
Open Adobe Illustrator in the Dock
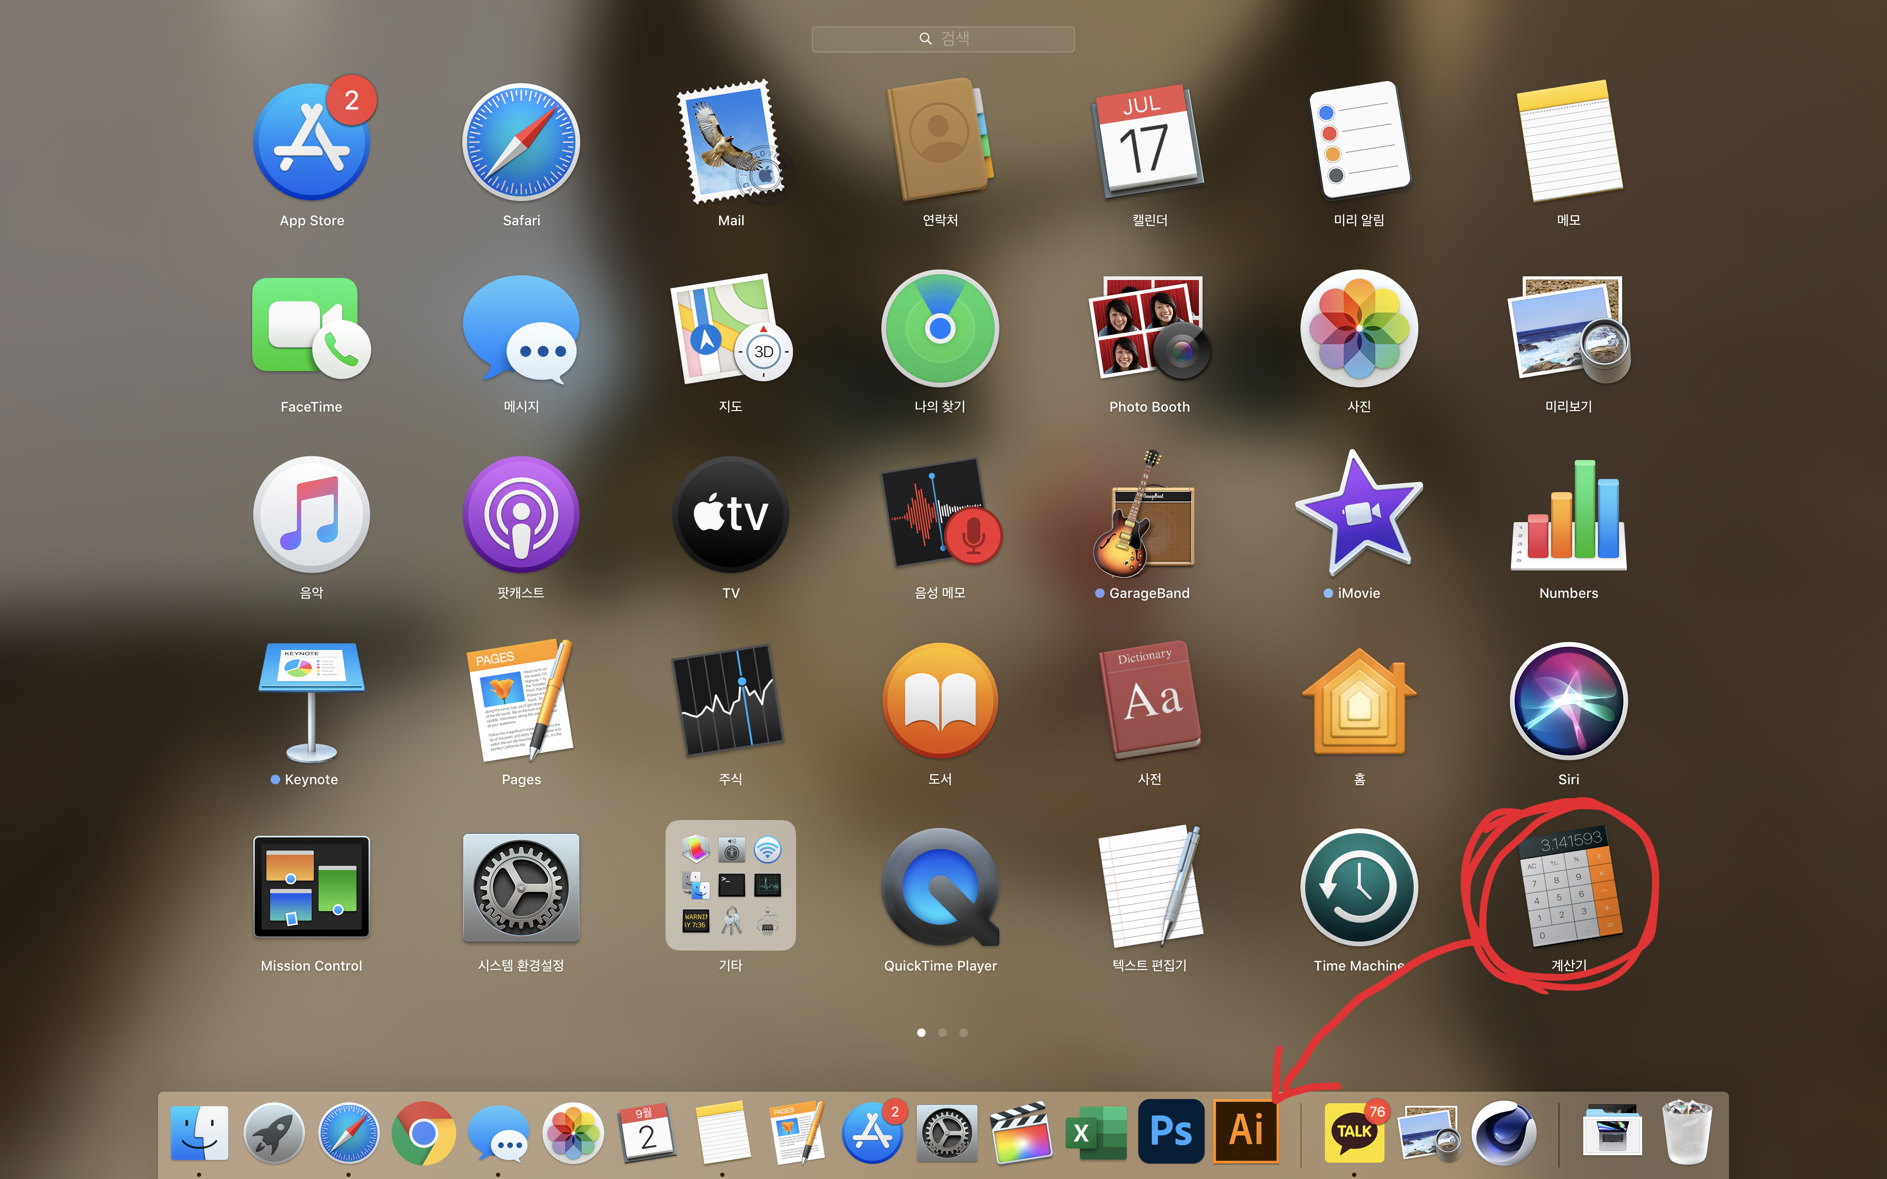pyautogui.click(x=1245, y=1130)
